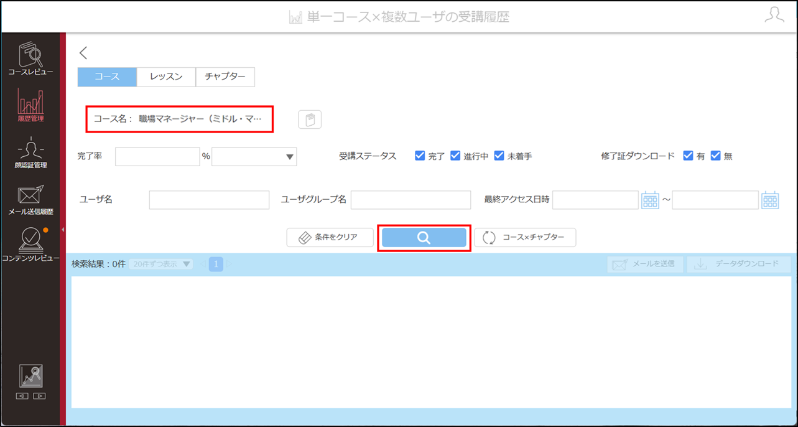Click the last access end date field

(x=715, y=200)
